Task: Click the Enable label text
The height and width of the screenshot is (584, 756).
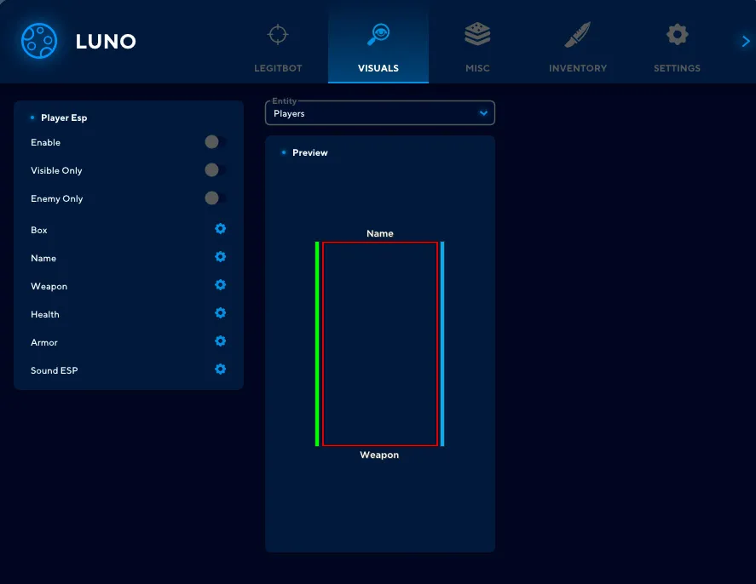Action: coord(46,142)
